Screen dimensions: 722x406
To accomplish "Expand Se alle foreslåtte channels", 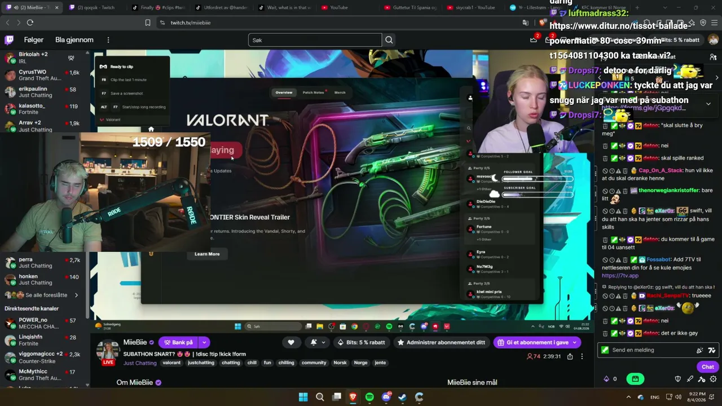I will coord(42,295).
